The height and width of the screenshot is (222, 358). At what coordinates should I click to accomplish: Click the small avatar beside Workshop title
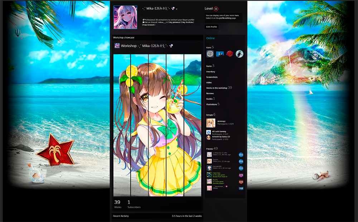coord(117,46)
